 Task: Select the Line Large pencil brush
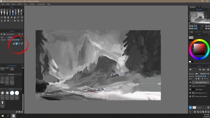(x=12, y=69)
